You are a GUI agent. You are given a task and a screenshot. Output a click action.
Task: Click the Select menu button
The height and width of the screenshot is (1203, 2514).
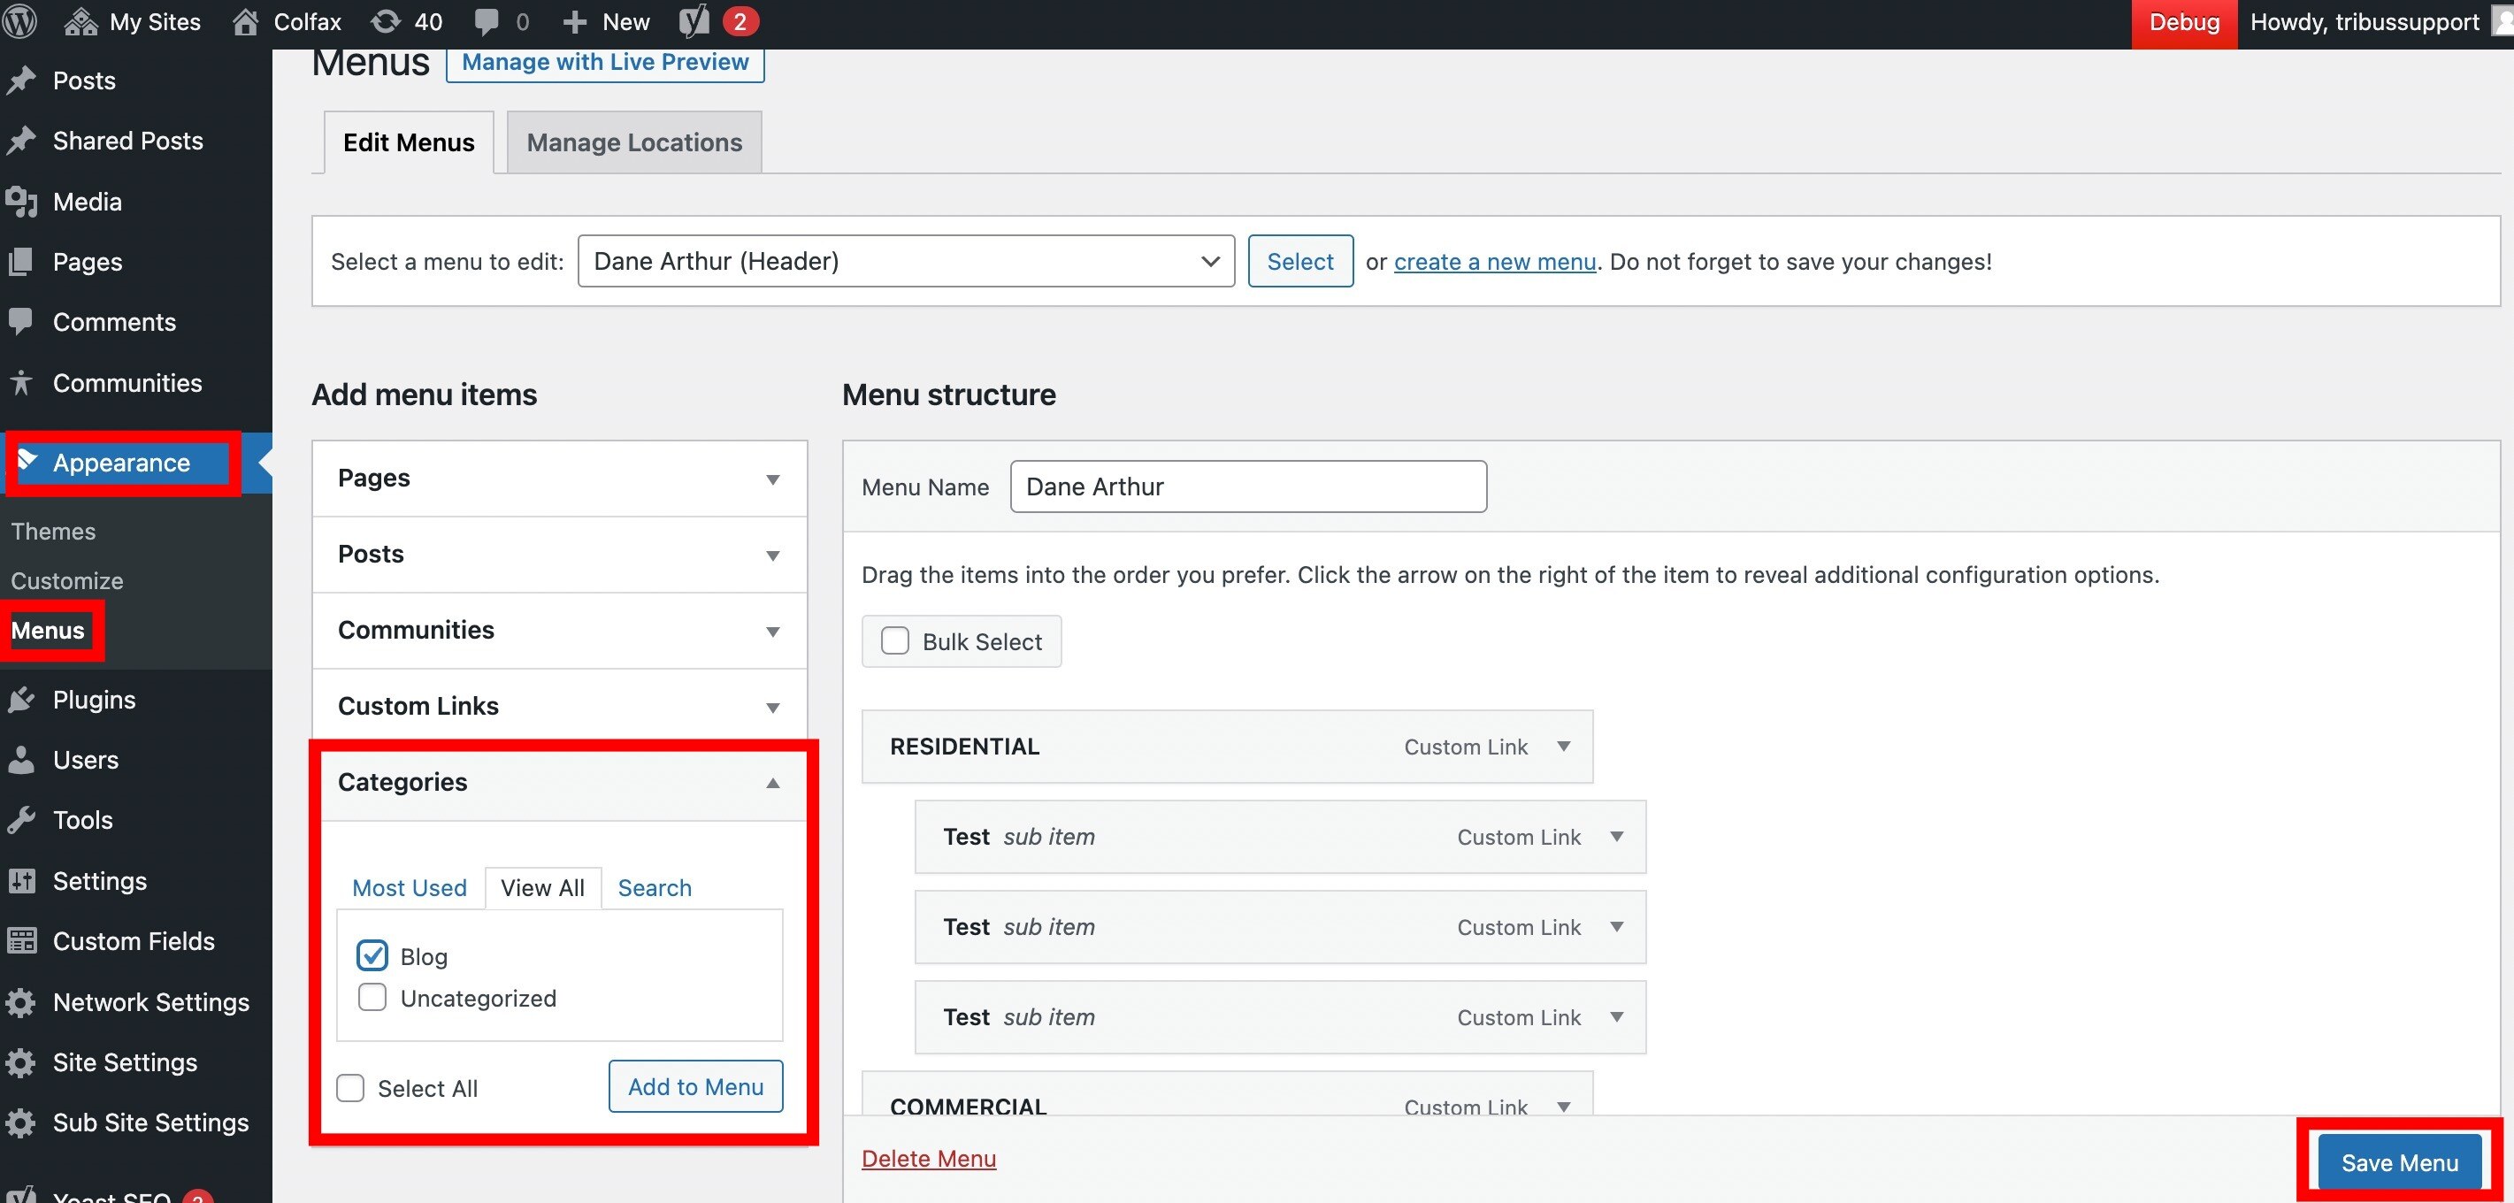(x=1300, y=261)
